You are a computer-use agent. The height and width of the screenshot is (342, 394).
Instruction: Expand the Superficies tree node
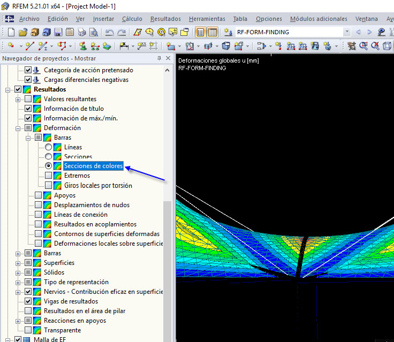pyautogui.click(x=18, y=263)
